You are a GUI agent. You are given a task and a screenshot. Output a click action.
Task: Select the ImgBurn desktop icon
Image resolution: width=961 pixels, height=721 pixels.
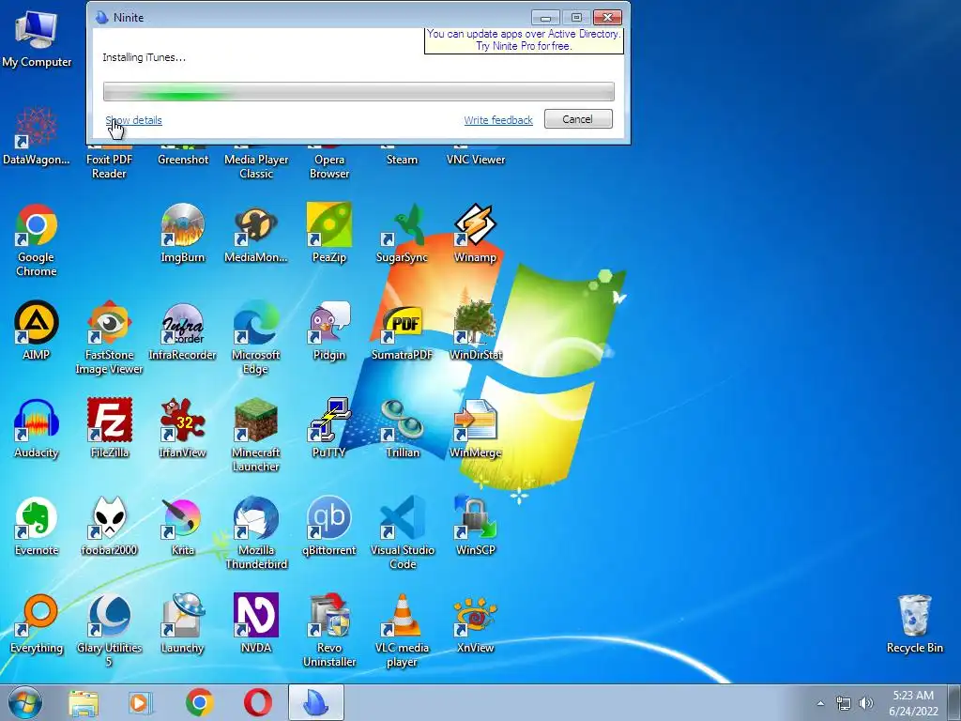coord(183,233)
